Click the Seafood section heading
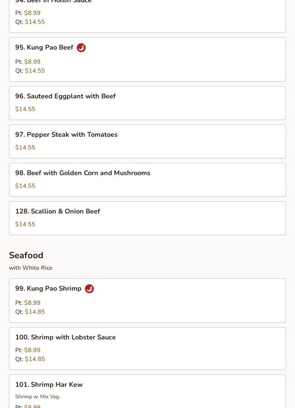Viewport: 295px width, 408px height. 26,255
